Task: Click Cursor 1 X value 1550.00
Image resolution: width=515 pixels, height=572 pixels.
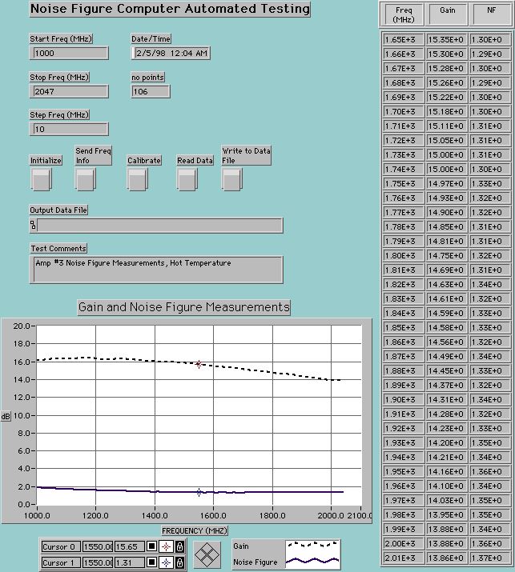Action: (98, 562)
